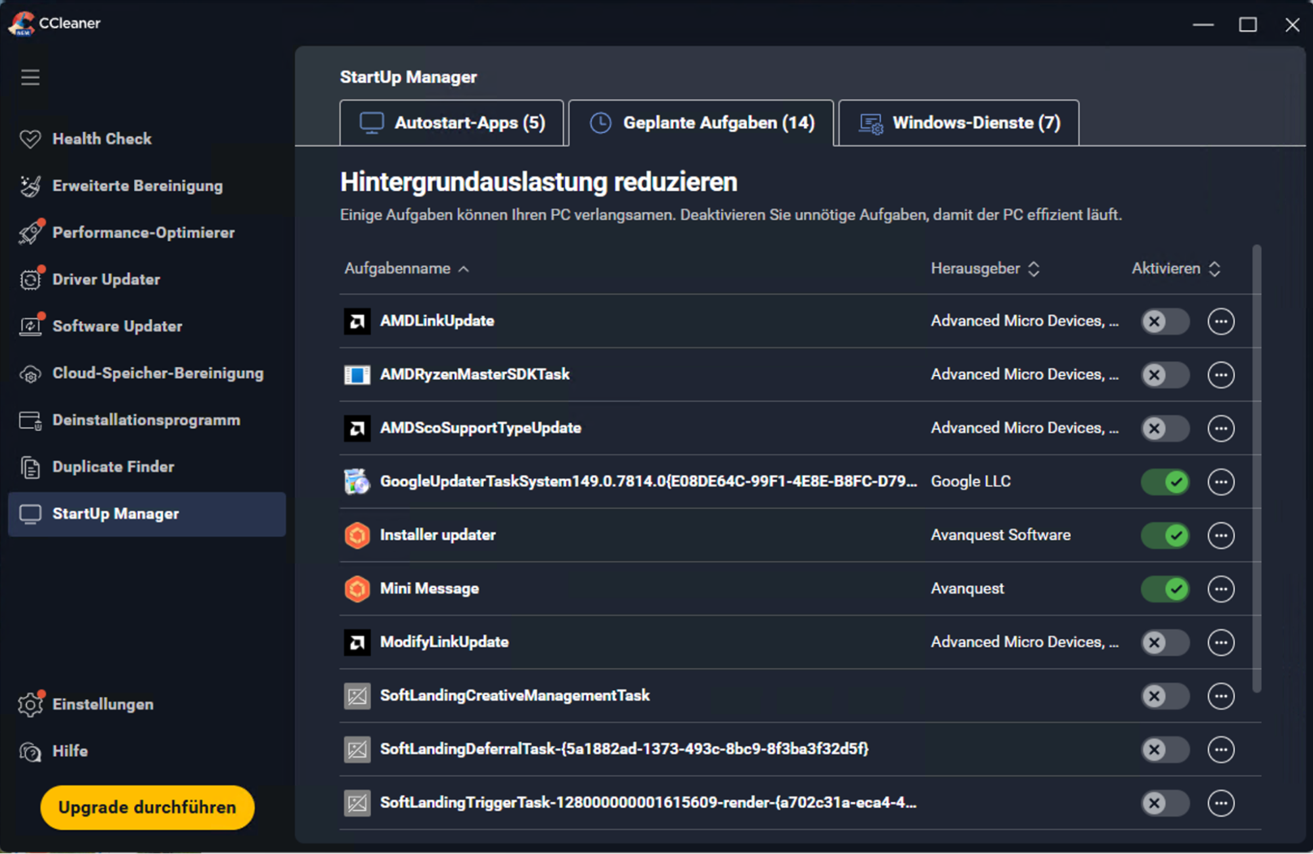
Task: Click the Hilfe icon
Action: pos(30,751)
